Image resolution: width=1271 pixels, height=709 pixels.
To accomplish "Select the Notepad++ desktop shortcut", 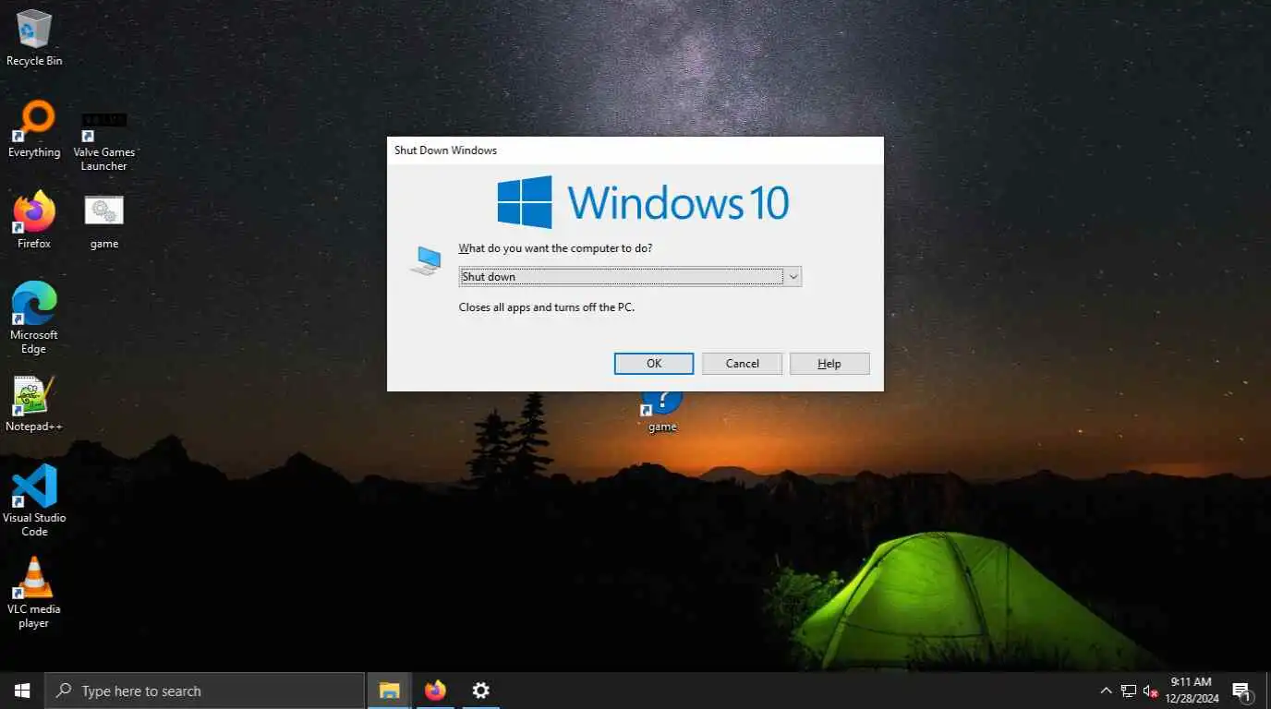I will [34, 404].
